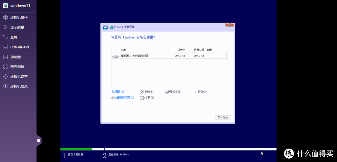The image size is (337, 162).
Task: Enter fullscreen with the 全屏 option
Action: 14,37
